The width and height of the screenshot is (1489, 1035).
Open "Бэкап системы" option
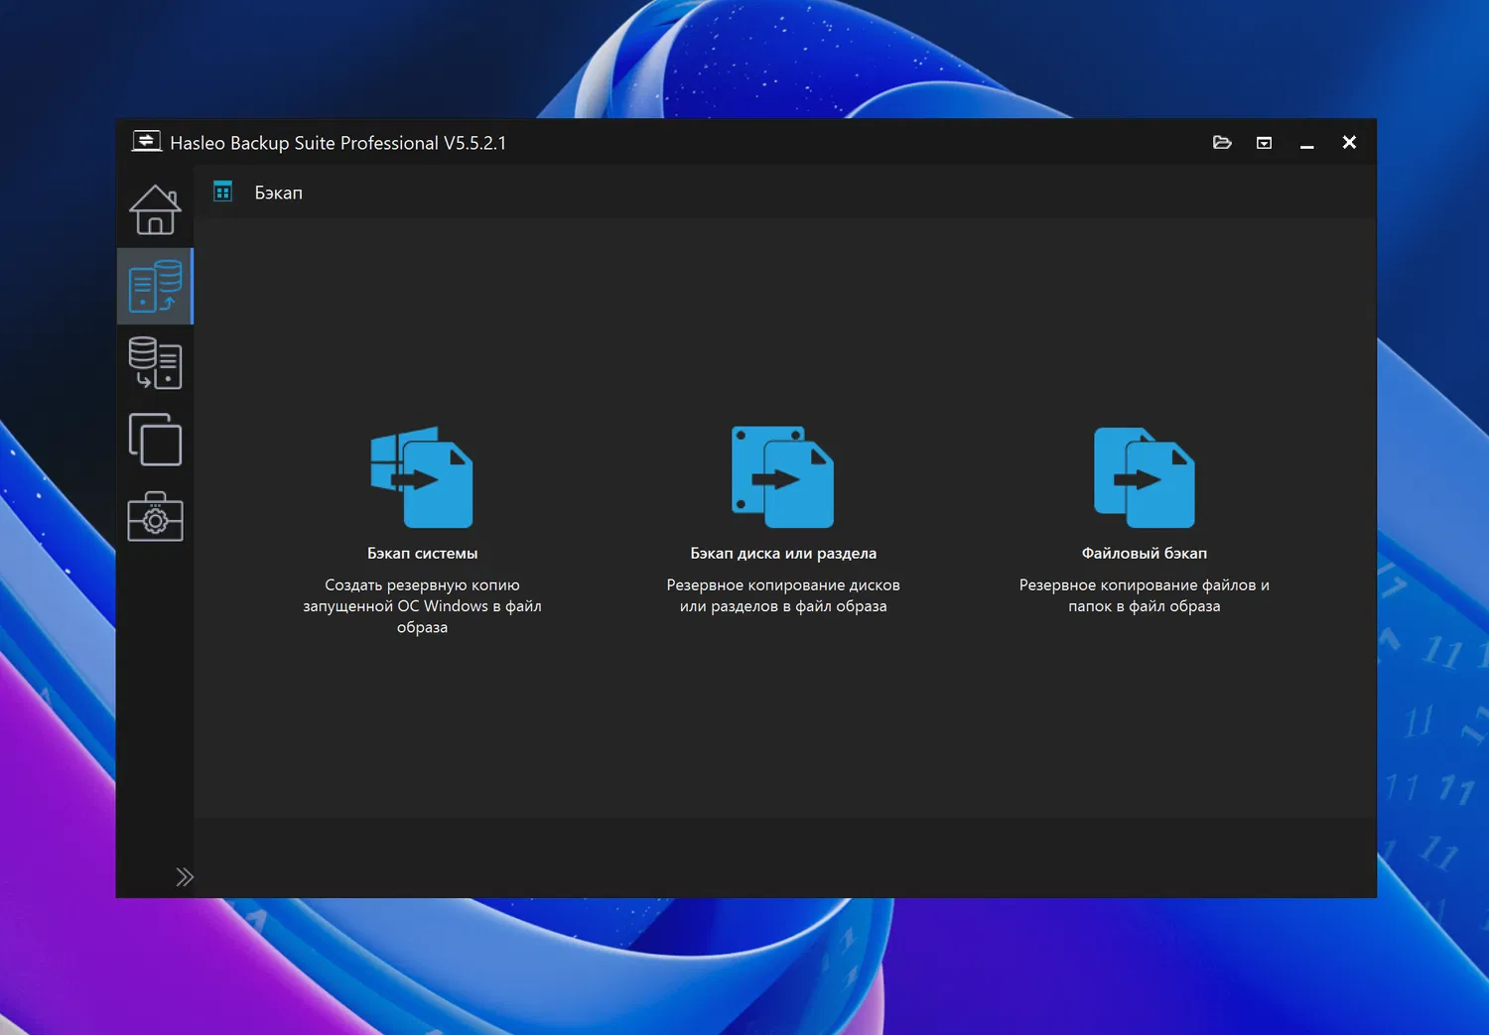(x=422, y=554)
